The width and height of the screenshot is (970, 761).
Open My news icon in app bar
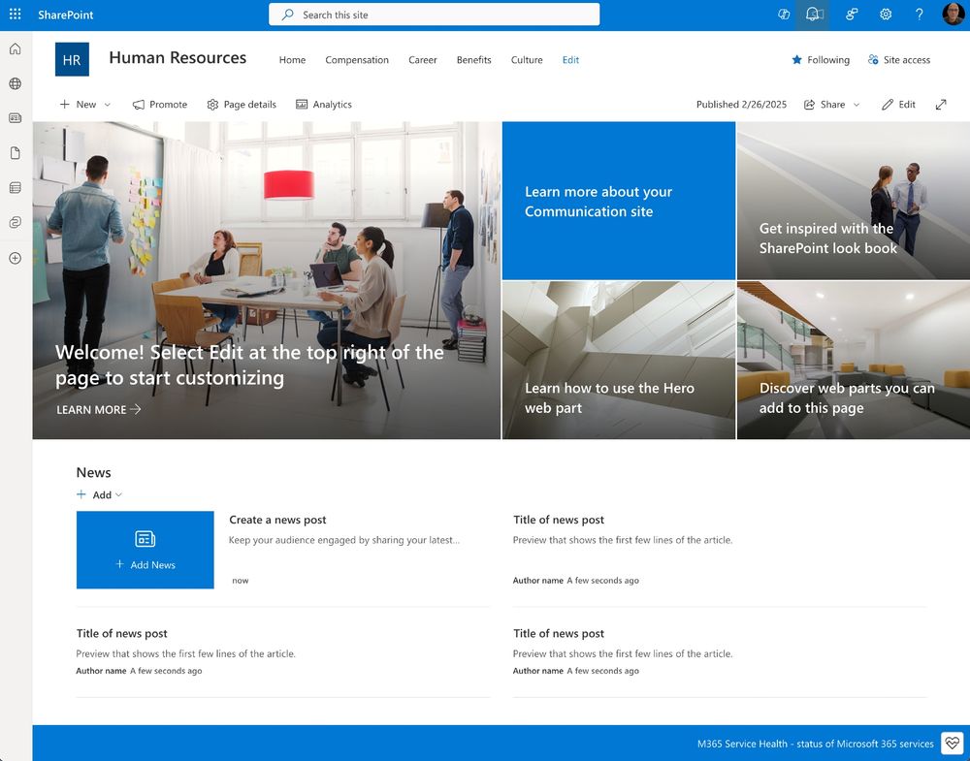click(16, 118)
